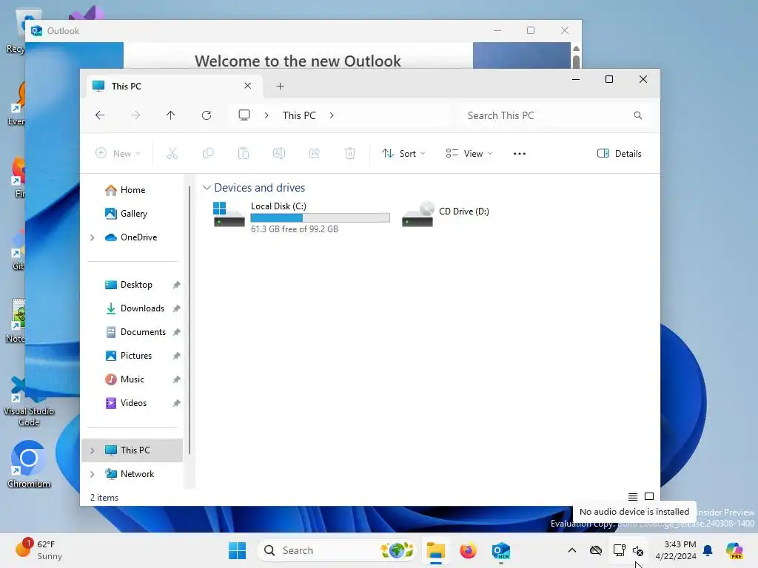Click the network tray icon
758x568 pixels.
tap(620, 550)
